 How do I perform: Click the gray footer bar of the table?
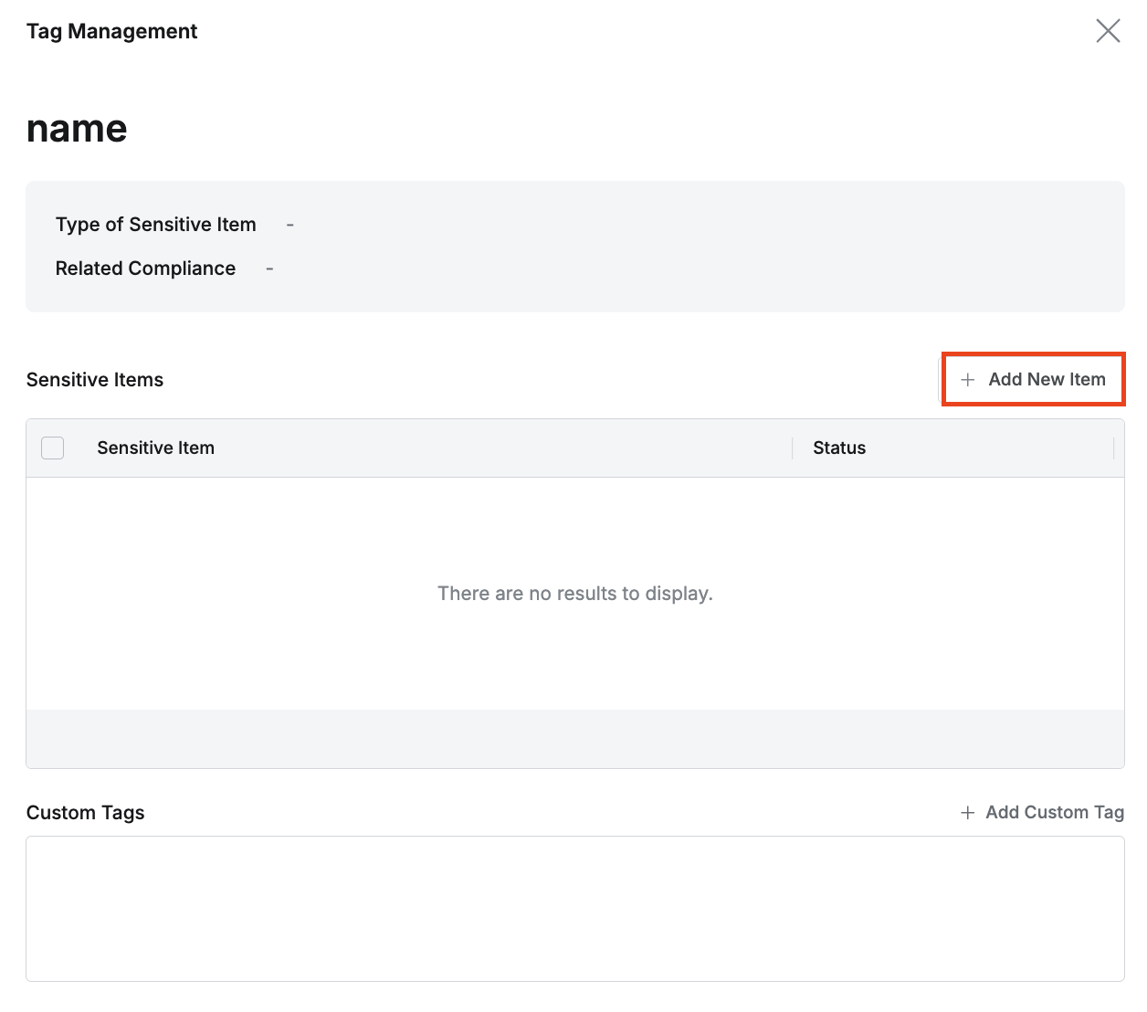tap(574, 738)
